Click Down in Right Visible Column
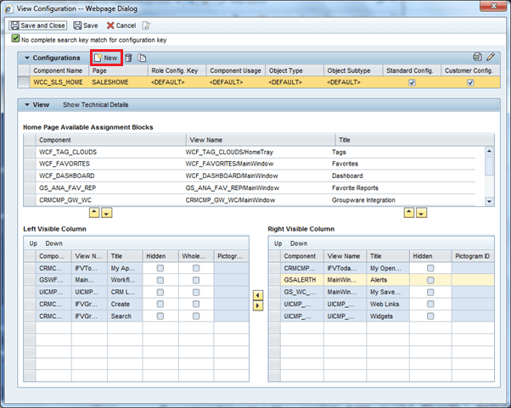Screen dimensions: 511x408 [x=299, y=243]
